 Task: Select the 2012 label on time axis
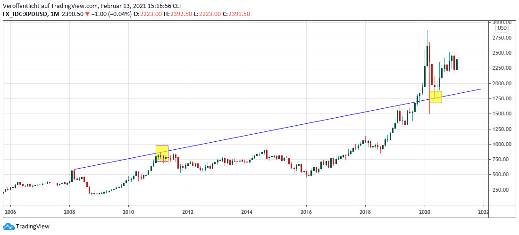point(188,212)
